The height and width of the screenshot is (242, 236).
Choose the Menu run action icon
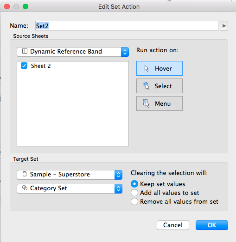(x=146, y=103)
